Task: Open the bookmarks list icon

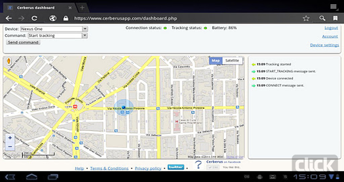Action: pyautogui.click(x=335, y=19)
